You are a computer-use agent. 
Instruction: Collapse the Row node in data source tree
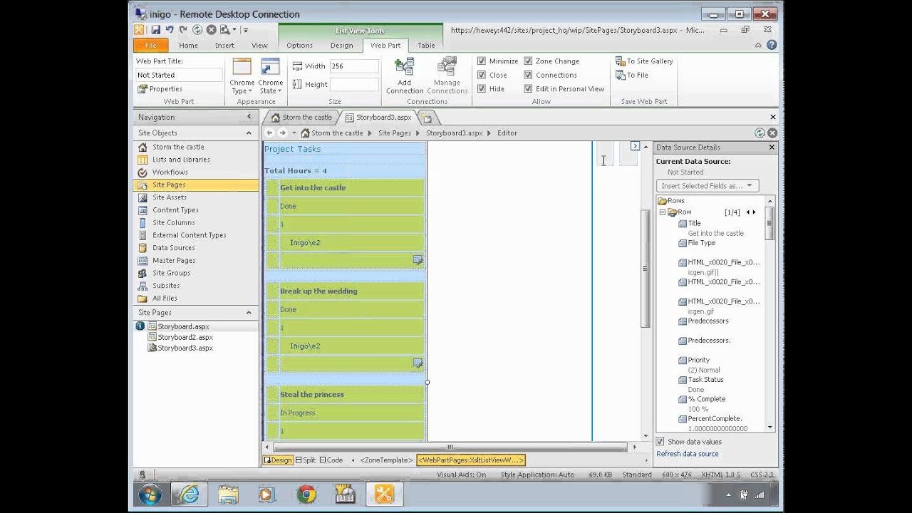pyautogui.click(x=662, y=212)
